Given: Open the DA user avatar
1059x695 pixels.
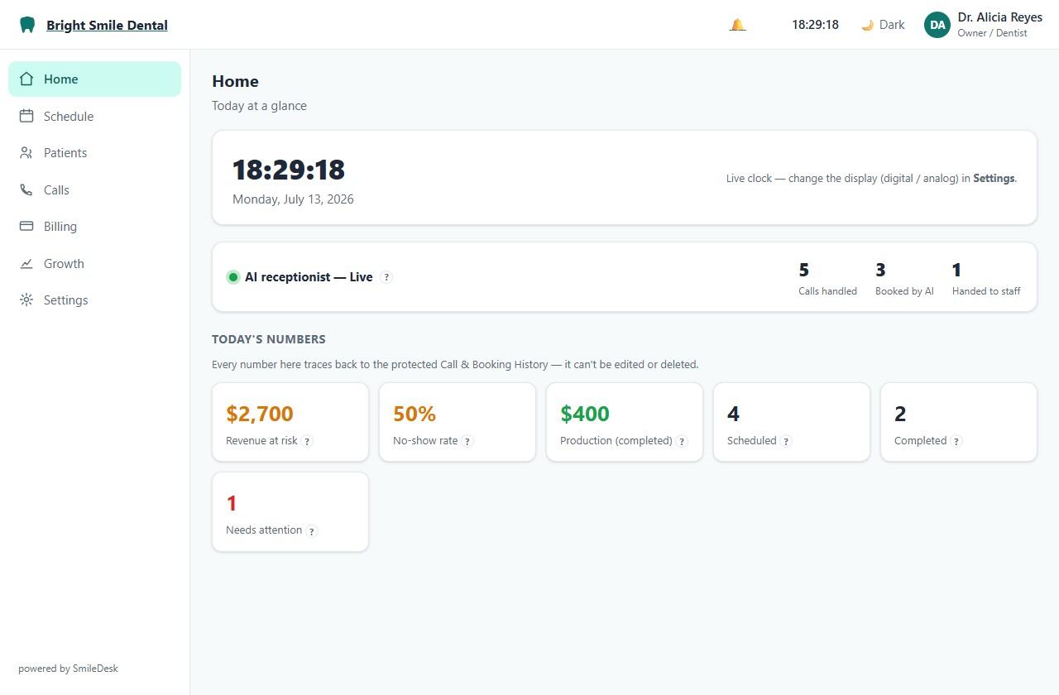Looking at the screenshot, I should coord(937,25).
